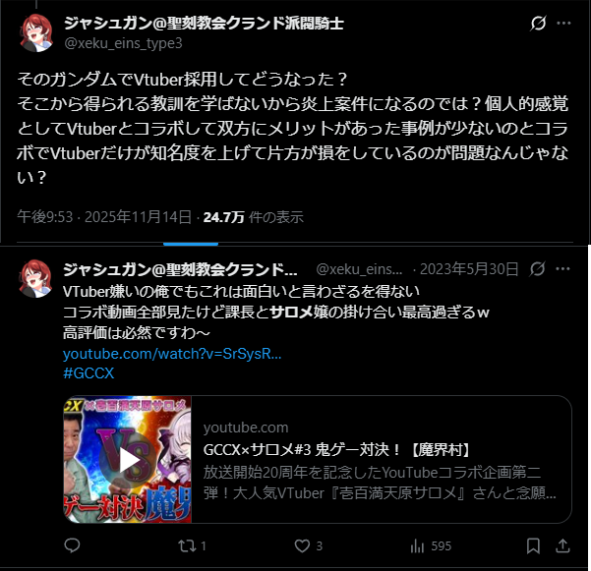Open the youtube.com/watch link
This screenshot has width=591, height=571.
(172, 354)
